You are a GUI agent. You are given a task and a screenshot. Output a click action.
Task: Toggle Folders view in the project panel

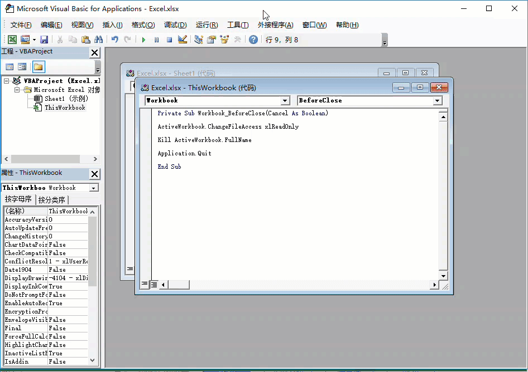point(39,67)
